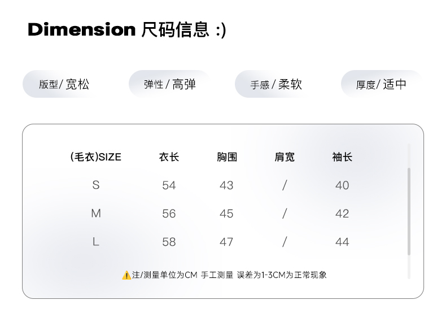Click the 厚度/适中 thickness tag
446x313 pixels.
coord(381,84)
